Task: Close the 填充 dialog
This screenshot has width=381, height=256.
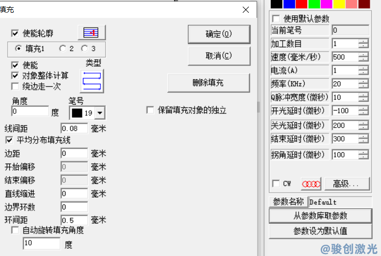Action: coord(246,10)
